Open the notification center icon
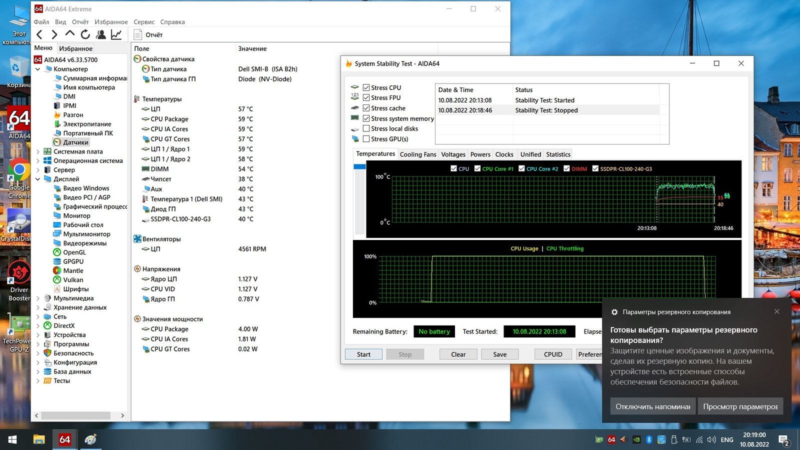 784,440
